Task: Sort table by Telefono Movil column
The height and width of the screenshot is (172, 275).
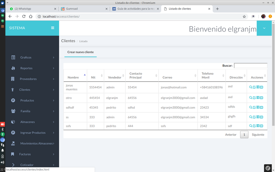Action: coord(212,76)
